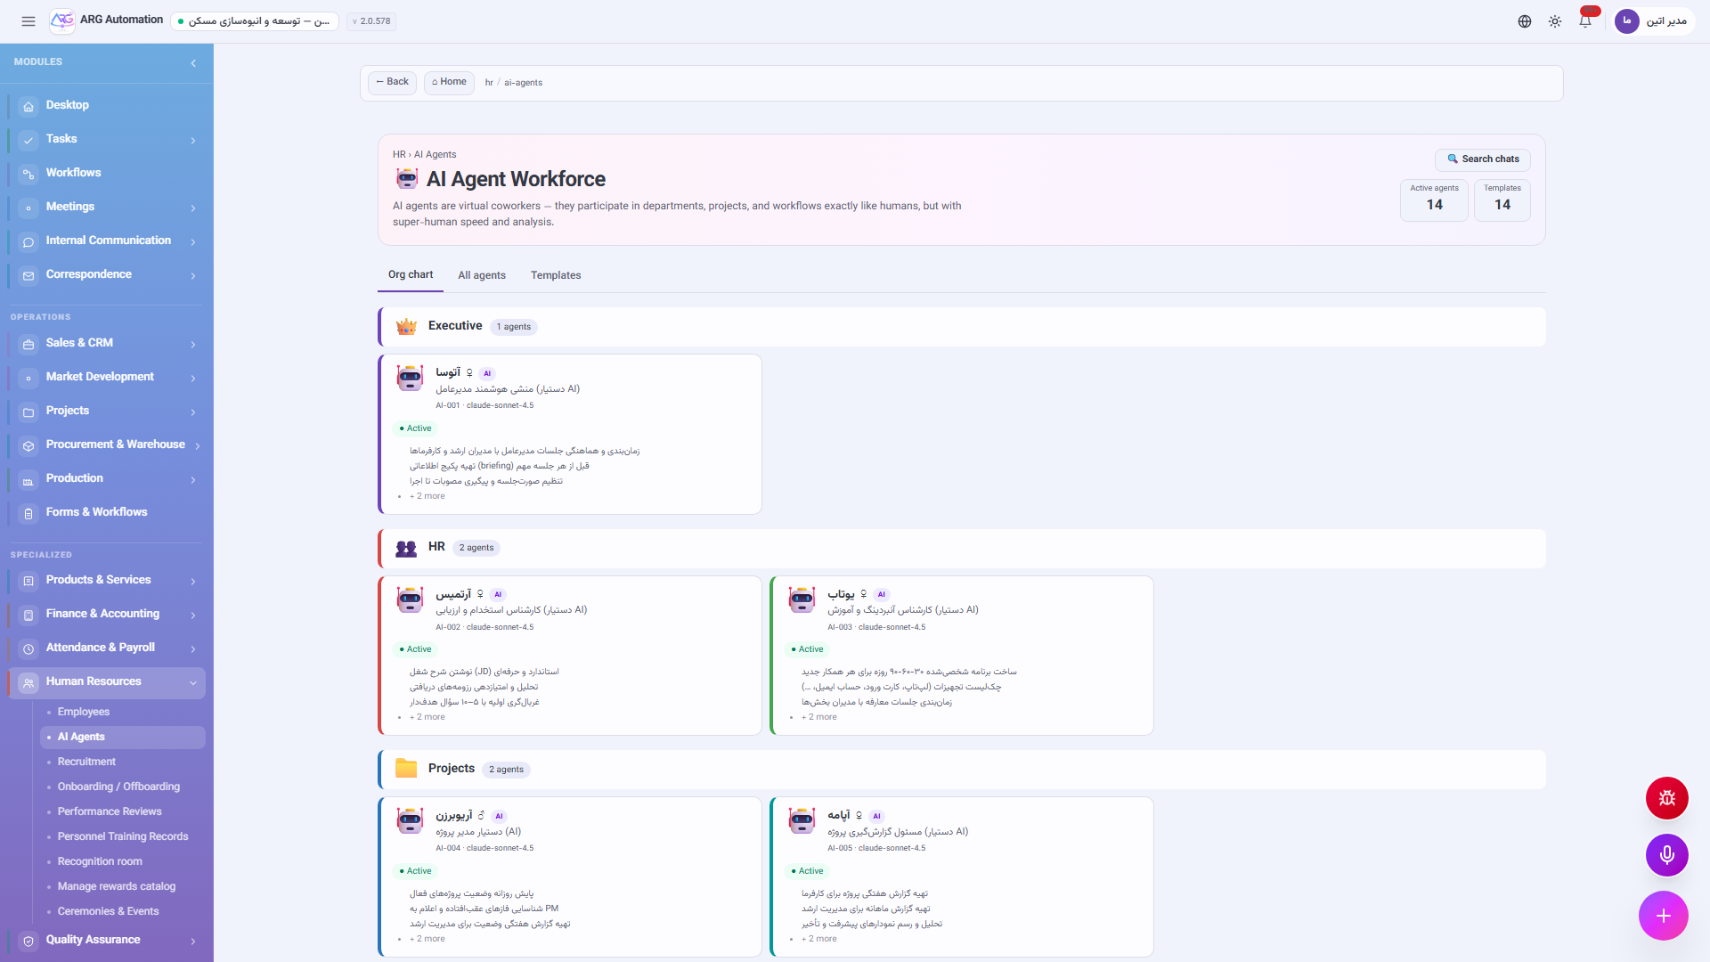Click the red bug report button
The image size is (1710, 962).
1667,798
